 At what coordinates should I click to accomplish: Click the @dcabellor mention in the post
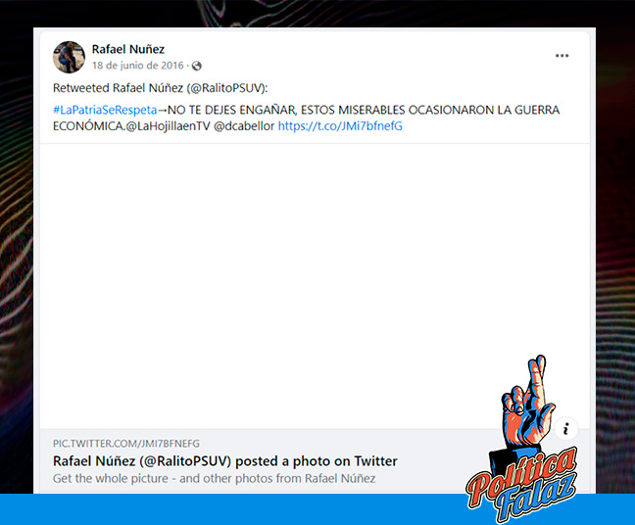(244, 126)
